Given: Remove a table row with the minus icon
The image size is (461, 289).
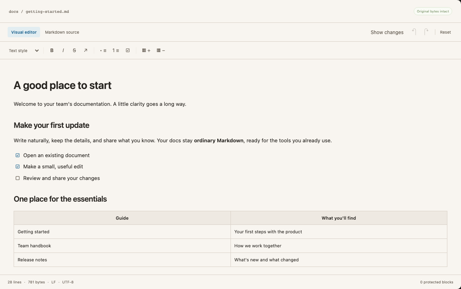Looking at the screenshot, I should 161,51.
